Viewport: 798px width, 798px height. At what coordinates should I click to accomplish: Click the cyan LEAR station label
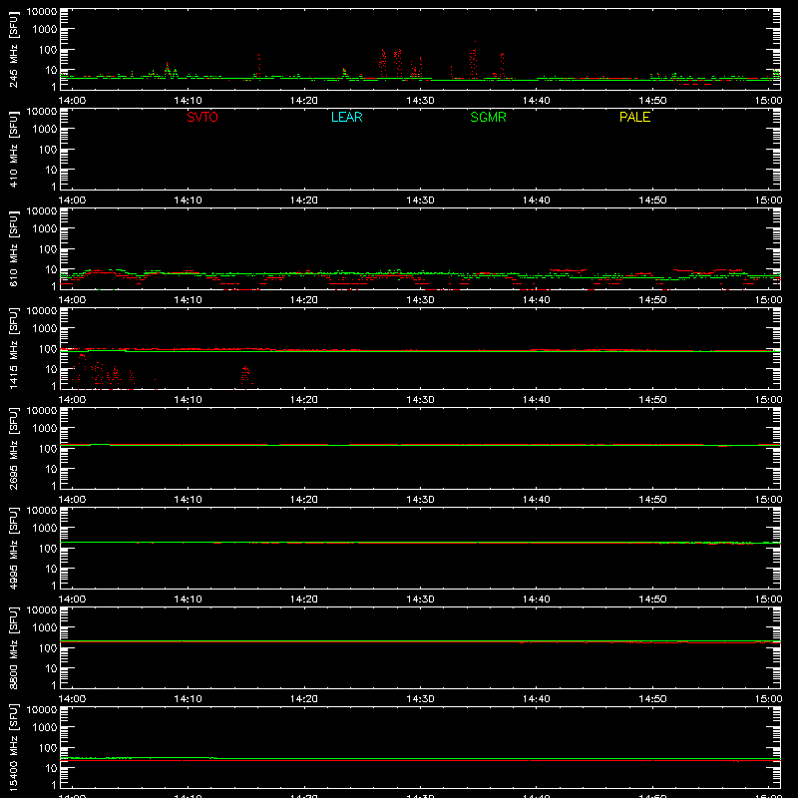click(x=346, y=117)
